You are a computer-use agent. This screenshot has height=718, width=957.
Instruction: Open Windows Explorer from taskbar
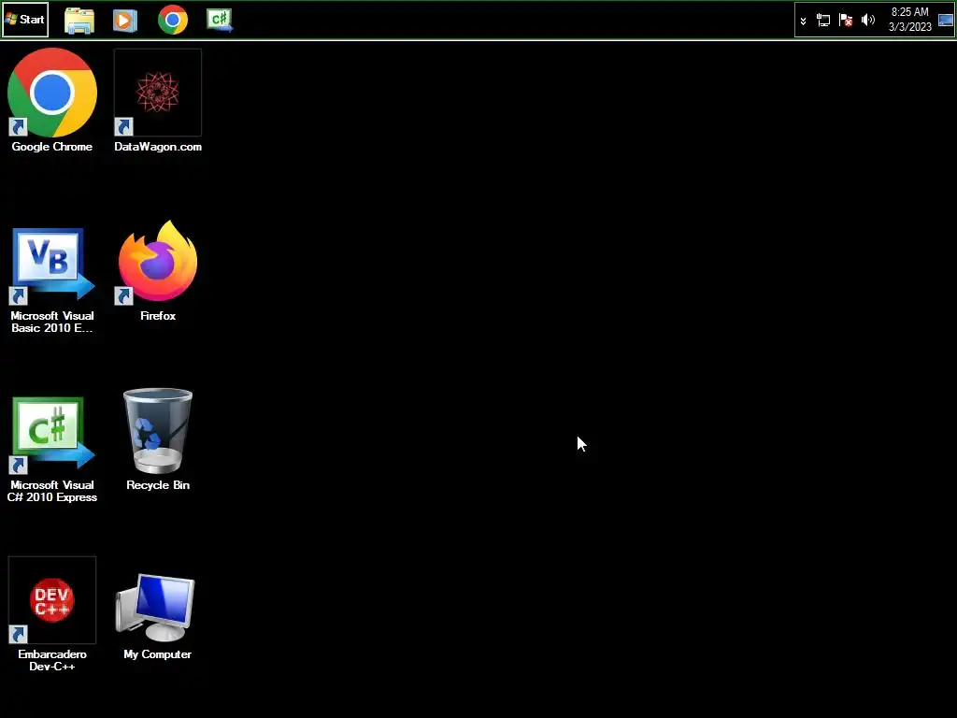(79, 21)
